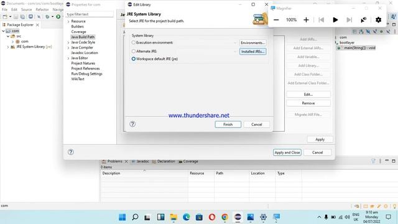Select Java Build Path item
Image resolution: width=398 pixels, height=224 pixels.
(83, 37)
